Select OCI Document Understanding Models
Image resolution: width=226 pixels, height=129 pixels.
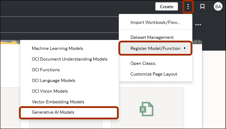[69, 59]
